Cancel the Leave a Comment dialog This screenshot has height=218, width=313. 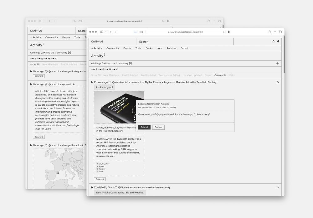[158, 127]
